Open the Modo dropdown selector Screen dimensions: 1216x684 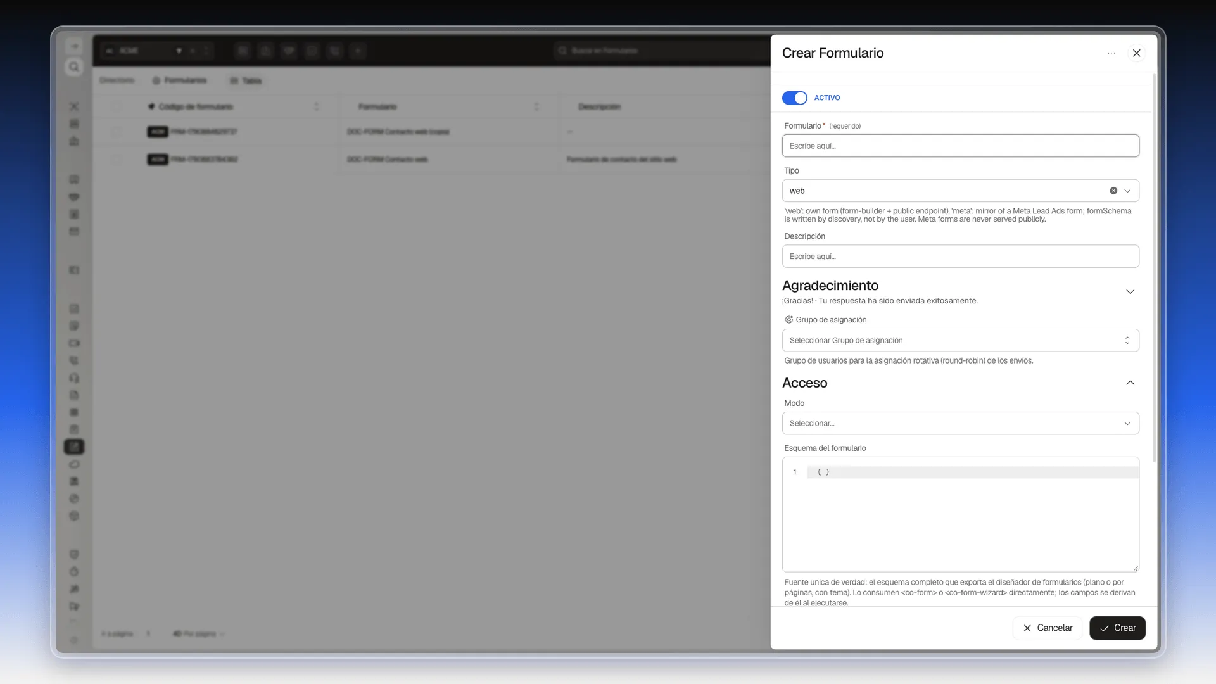(960, 423)
